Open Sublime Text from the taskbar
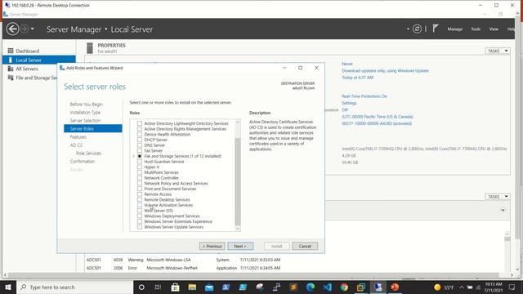 click(x=293, y=287)
